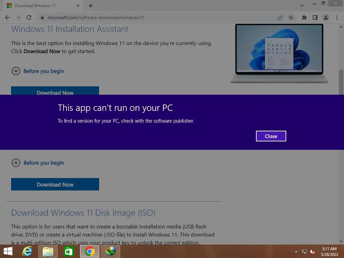Click the 'Download Windows 11 Disk Image (ISO)' heading
The image size is (344, 258).
pos(83,213)
